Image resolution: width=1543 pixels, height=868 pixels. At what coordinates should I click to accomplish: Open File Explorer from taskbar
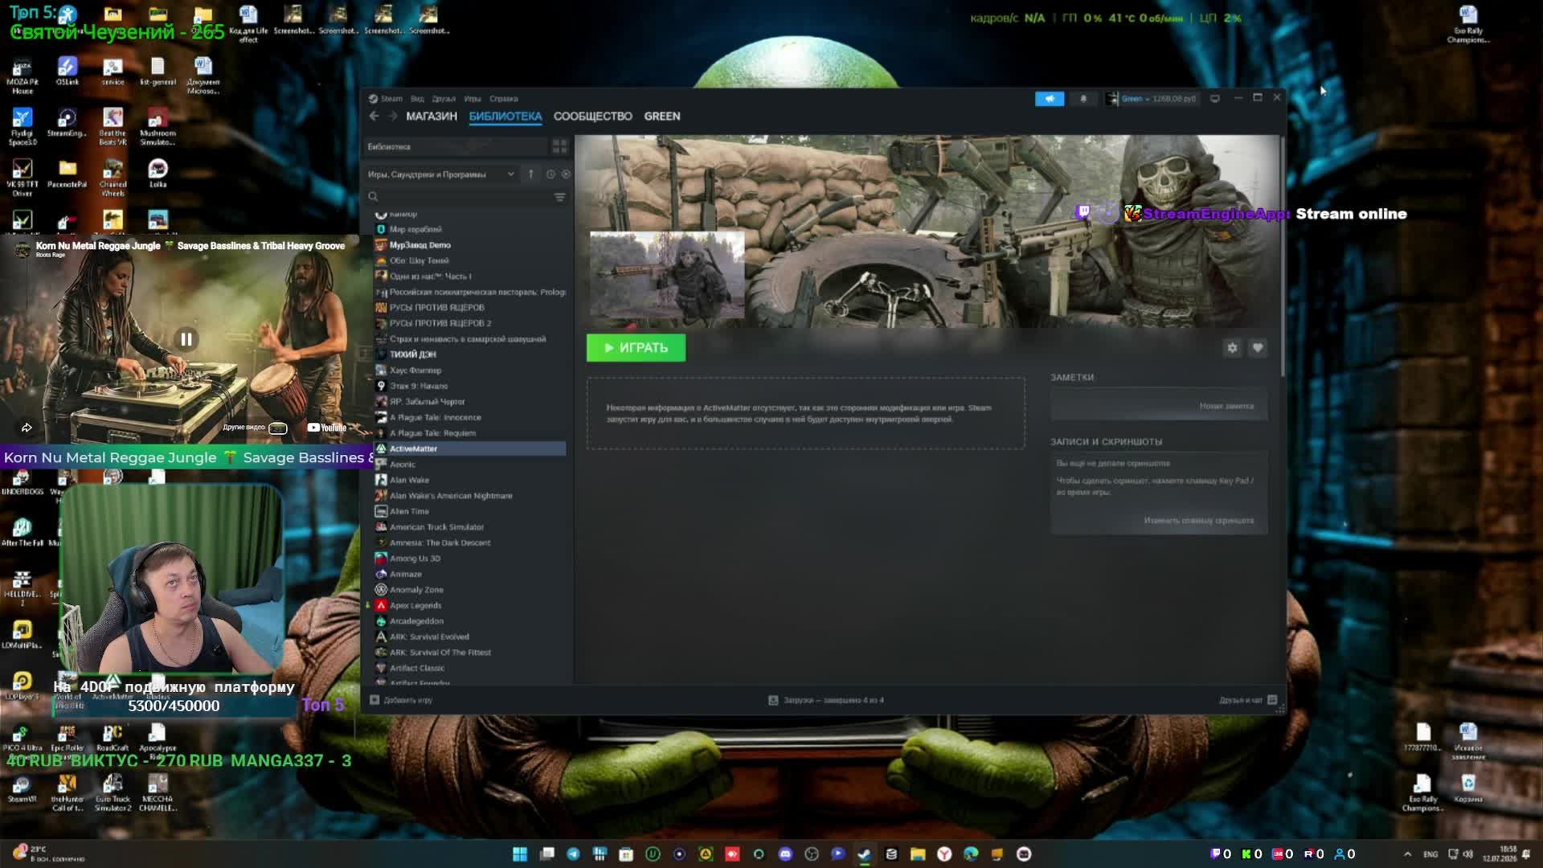point(918,854)
